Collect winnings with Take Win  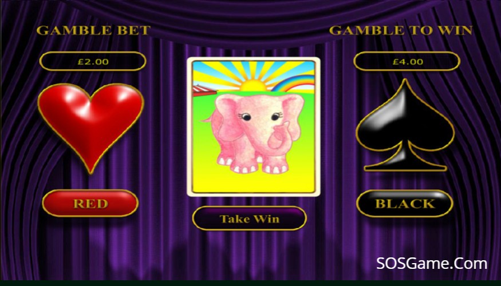click(x=249, y=219)
